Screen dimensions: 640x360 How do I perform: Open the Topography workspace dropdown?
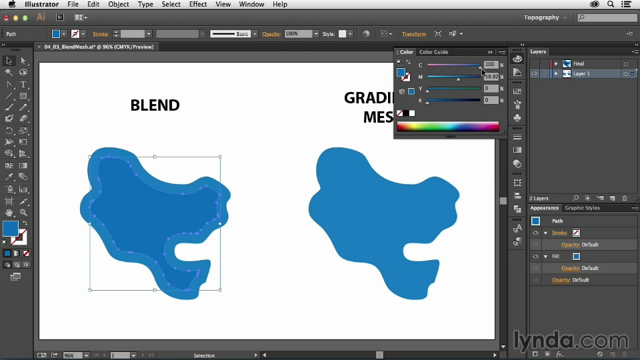pyautogui.click(x=545, y=17)
